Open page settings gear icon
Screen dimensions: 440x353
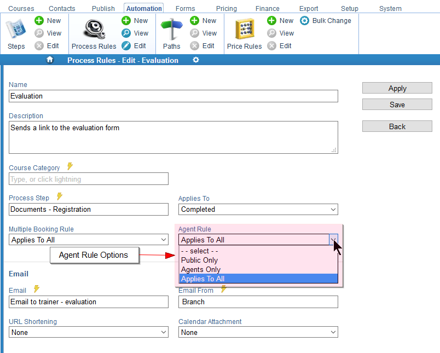196,60
